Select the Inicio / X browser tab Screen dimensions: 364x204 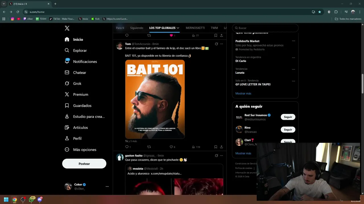[x=29, y=4]
